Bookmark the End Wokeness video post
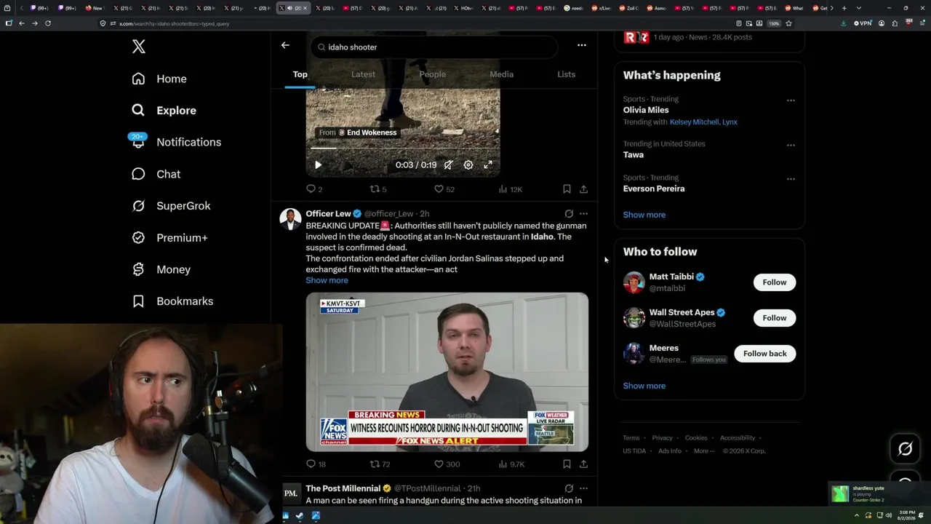The height and width of the screenshot is (524, 931). [567, 189]
